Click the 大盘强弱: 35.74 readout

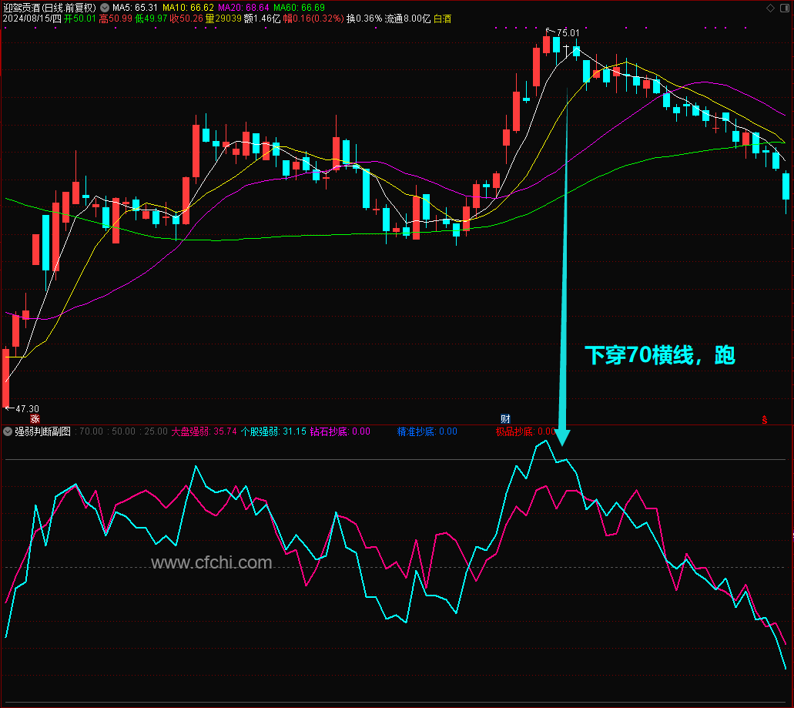[204, 431]
